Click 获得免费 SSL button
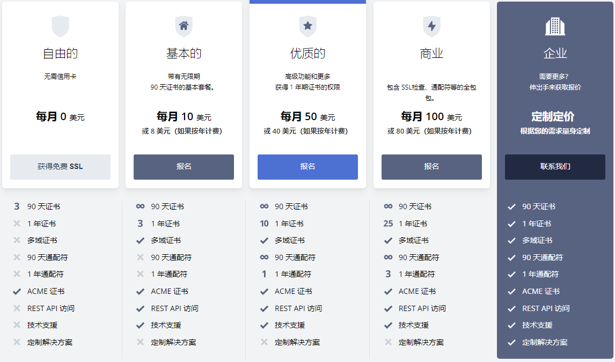This screenshot has height=362, width=615. pos(60,167)
